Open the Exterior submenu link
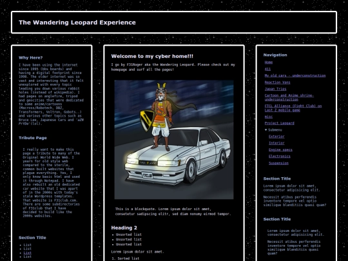Image resolution: width=348 pixels, height=261 pixels. (276, 137)
